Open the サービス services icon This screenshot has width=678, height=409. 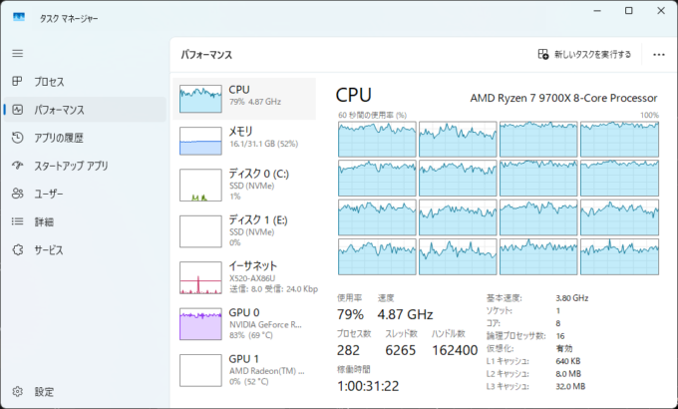click(x=18, y=249)
